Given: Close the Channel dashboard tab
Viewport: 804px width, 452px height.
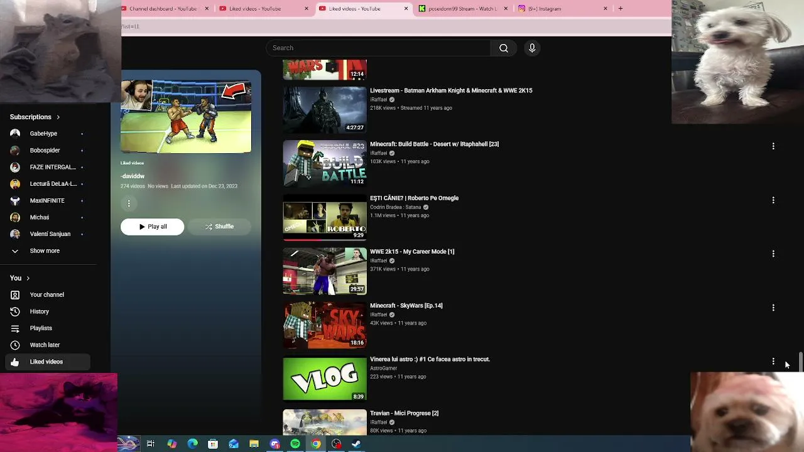Looking at the screenshot, I should coord(207,9).
